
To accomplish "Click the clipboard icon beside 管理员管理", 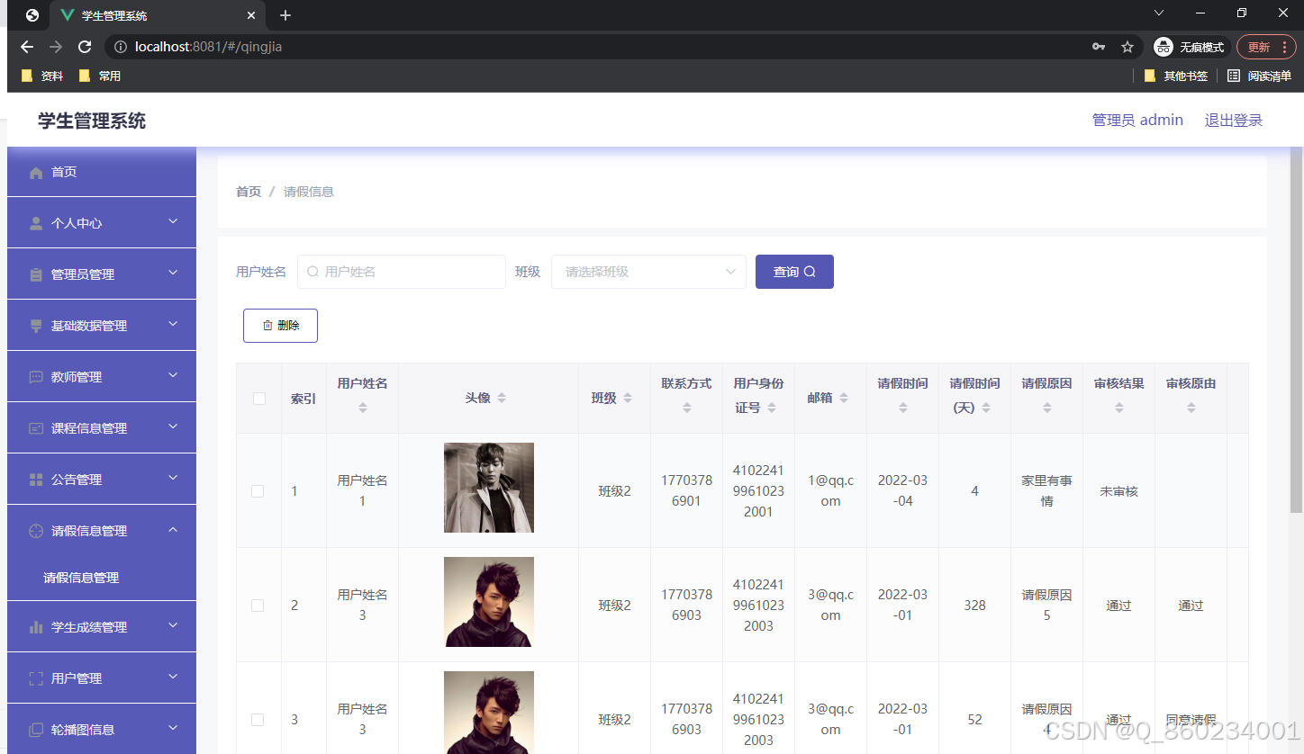I will click(x=36, y=274).
